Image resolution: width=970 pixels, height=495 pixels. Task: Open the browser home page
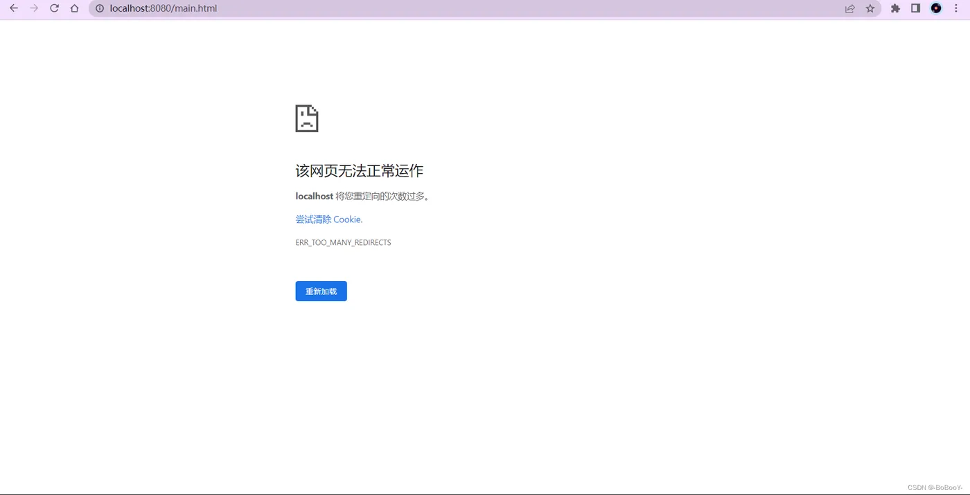point(74,8)
